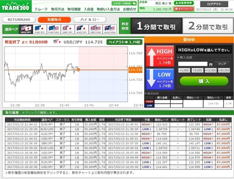234x179 pixels.
Task: Open the キャンペーン campaign button
Action: [184, 9]
